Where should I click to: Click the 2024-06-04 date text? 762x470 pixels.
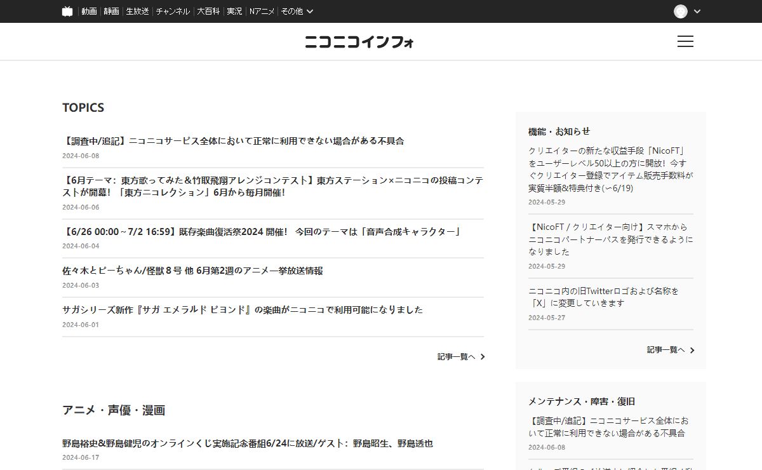(x=81, y=246)
